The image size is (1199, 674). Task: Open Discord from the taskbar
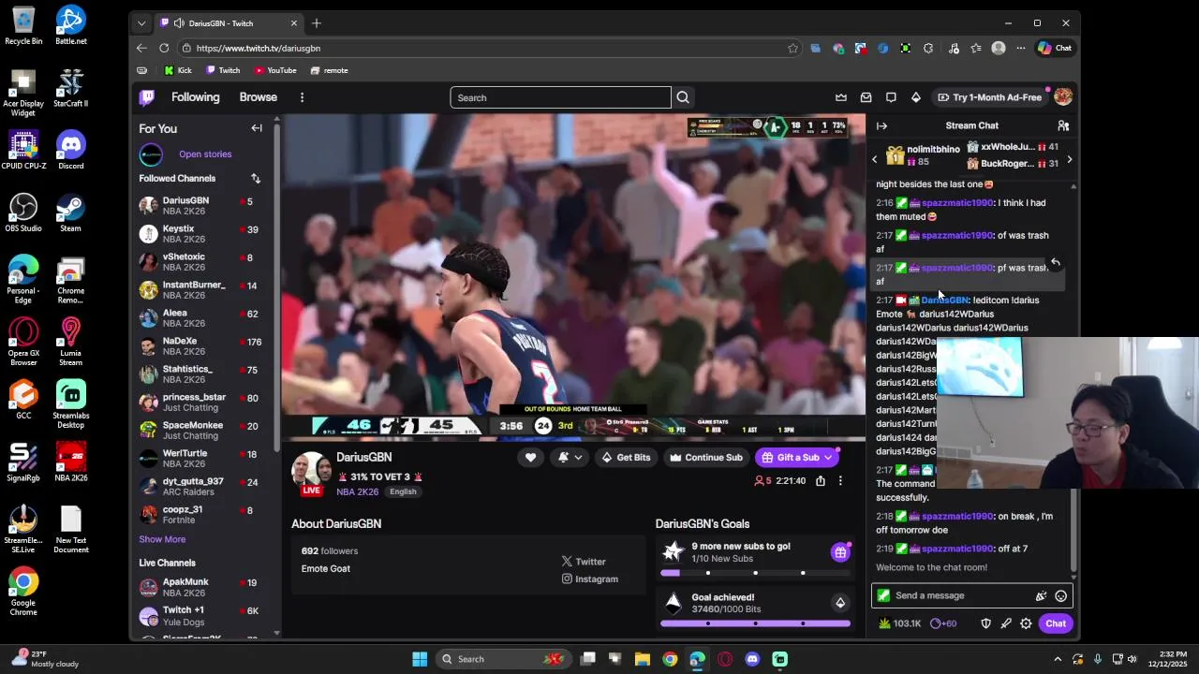[752, 659]
